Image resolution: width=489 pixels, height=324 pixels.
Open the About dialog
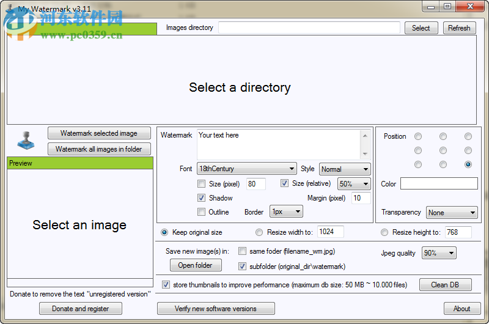461,309
